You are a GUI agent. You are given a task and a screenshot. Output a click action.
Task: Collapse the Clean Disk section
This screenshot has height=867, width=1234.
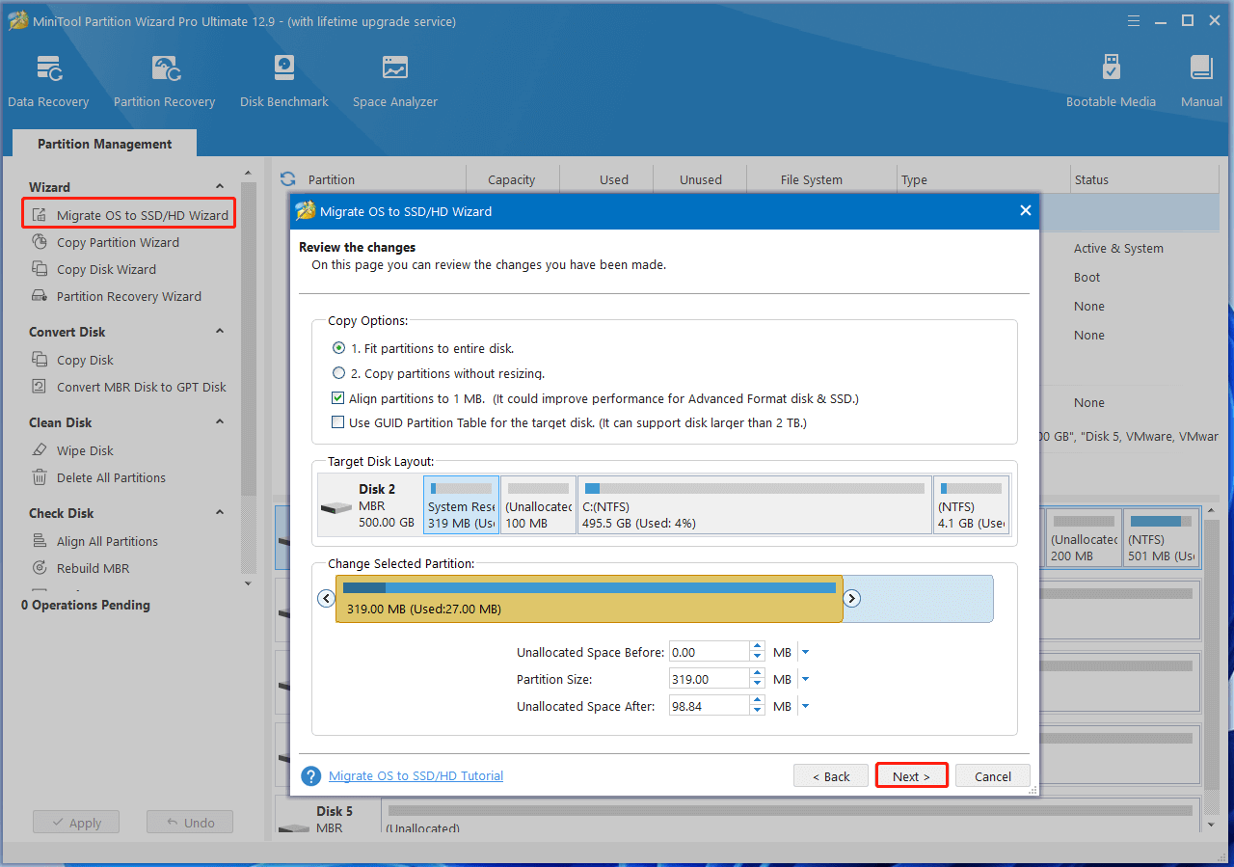220,422
